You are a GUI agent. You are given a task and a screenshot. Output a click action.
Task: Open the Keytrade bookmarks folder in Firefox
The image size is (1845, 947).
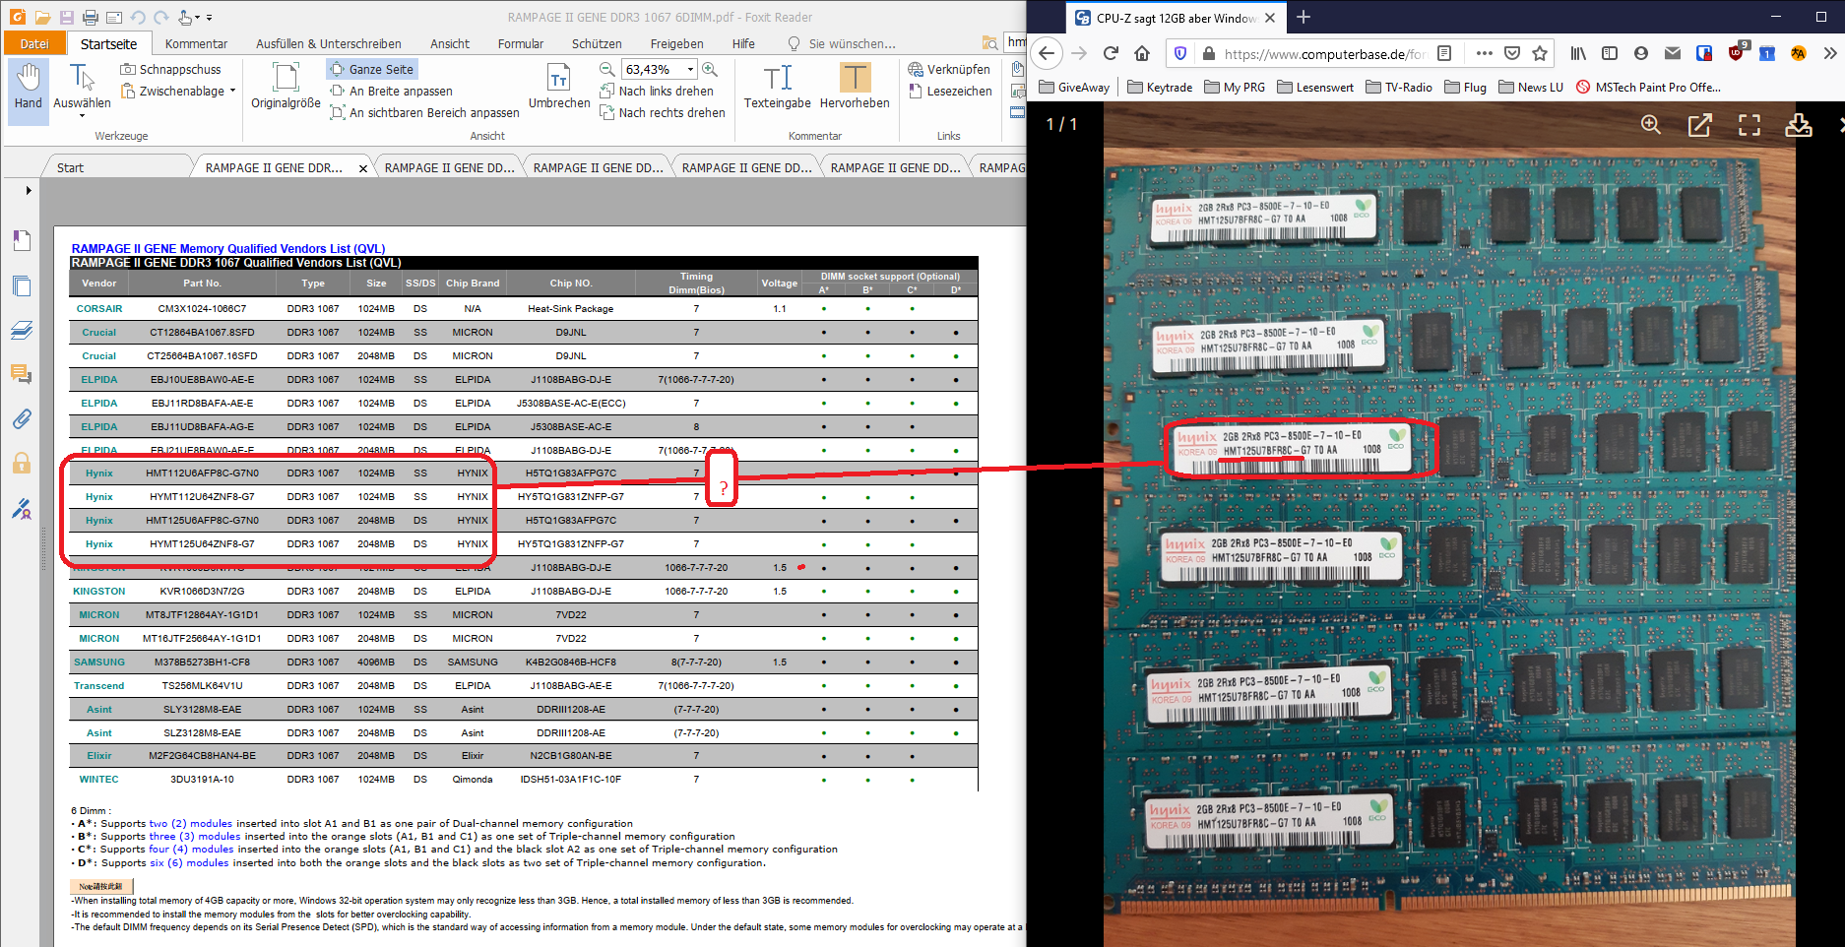(x=1160, y=87)
